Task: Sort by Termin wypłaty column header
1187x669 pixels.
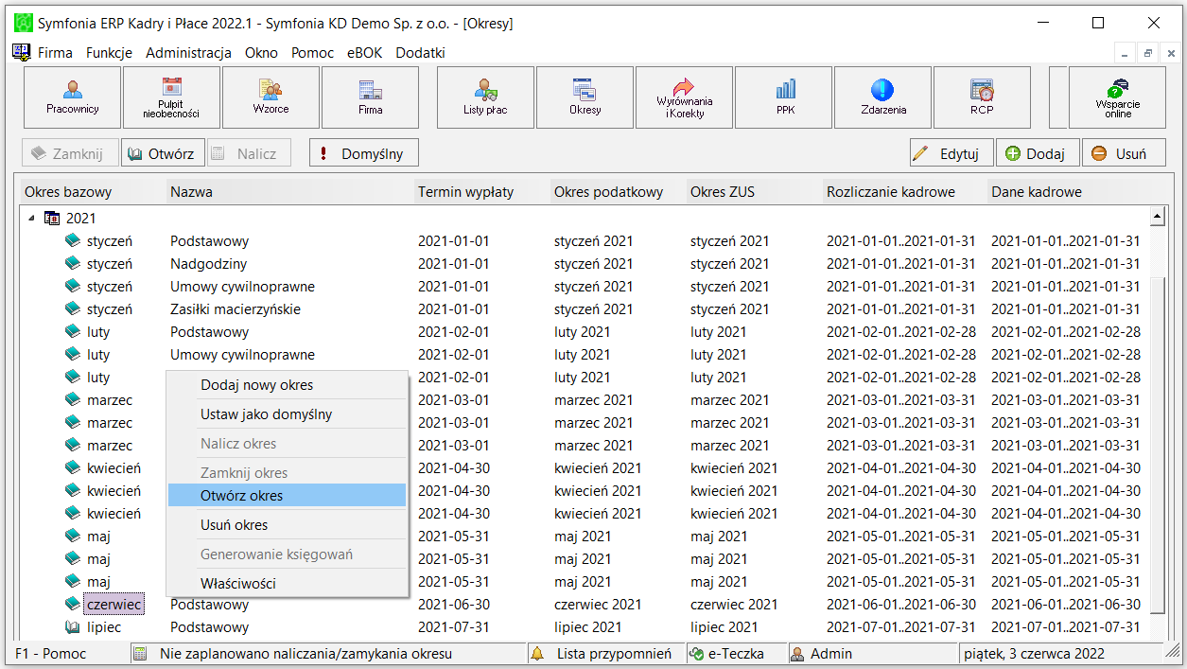Action: 482,192
